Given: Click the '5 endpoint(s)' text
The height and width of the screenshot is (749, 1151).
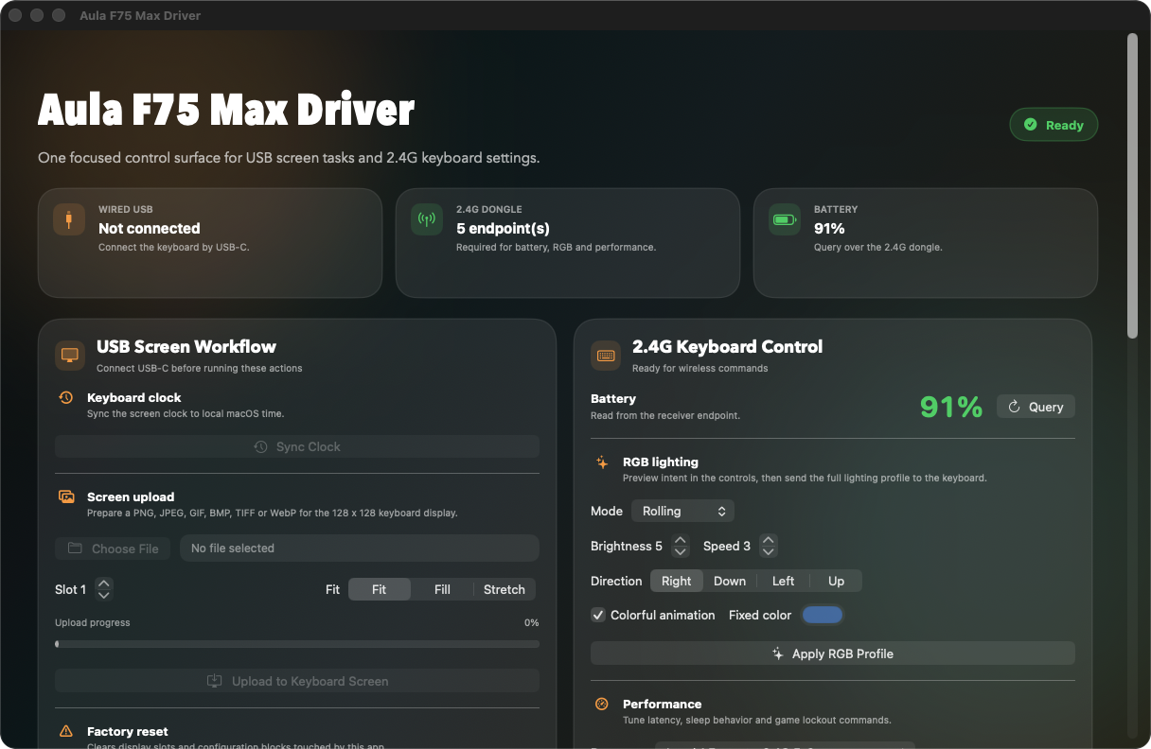Looking at the screenshot, I should (503, 228).
